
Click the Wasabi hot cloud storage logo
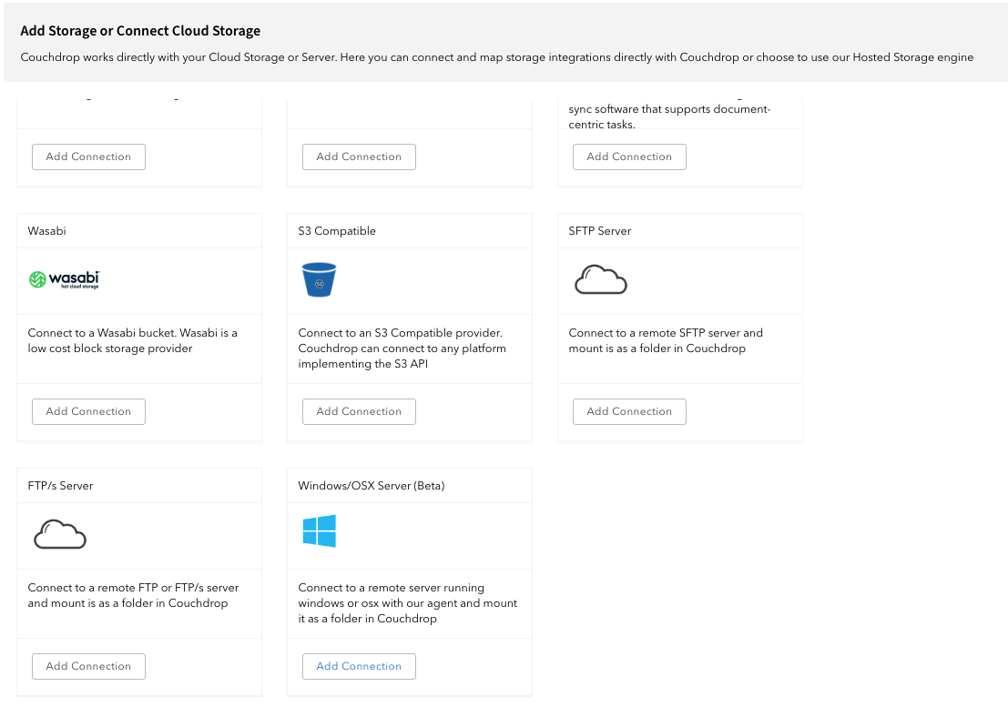(64, 279)
